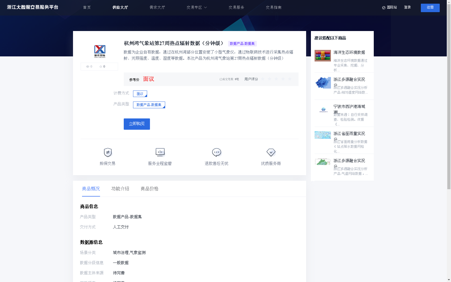Click 数据源信息 section heading
451x282 pixels.
click(91, 242)
